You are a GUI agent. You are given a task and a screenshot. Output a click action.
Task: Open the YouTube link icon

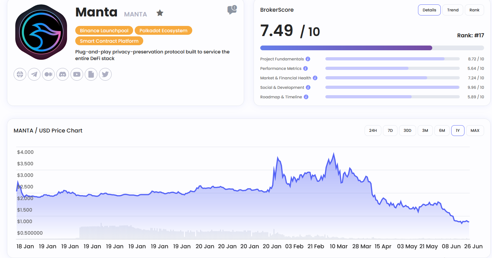click(77, 74)
